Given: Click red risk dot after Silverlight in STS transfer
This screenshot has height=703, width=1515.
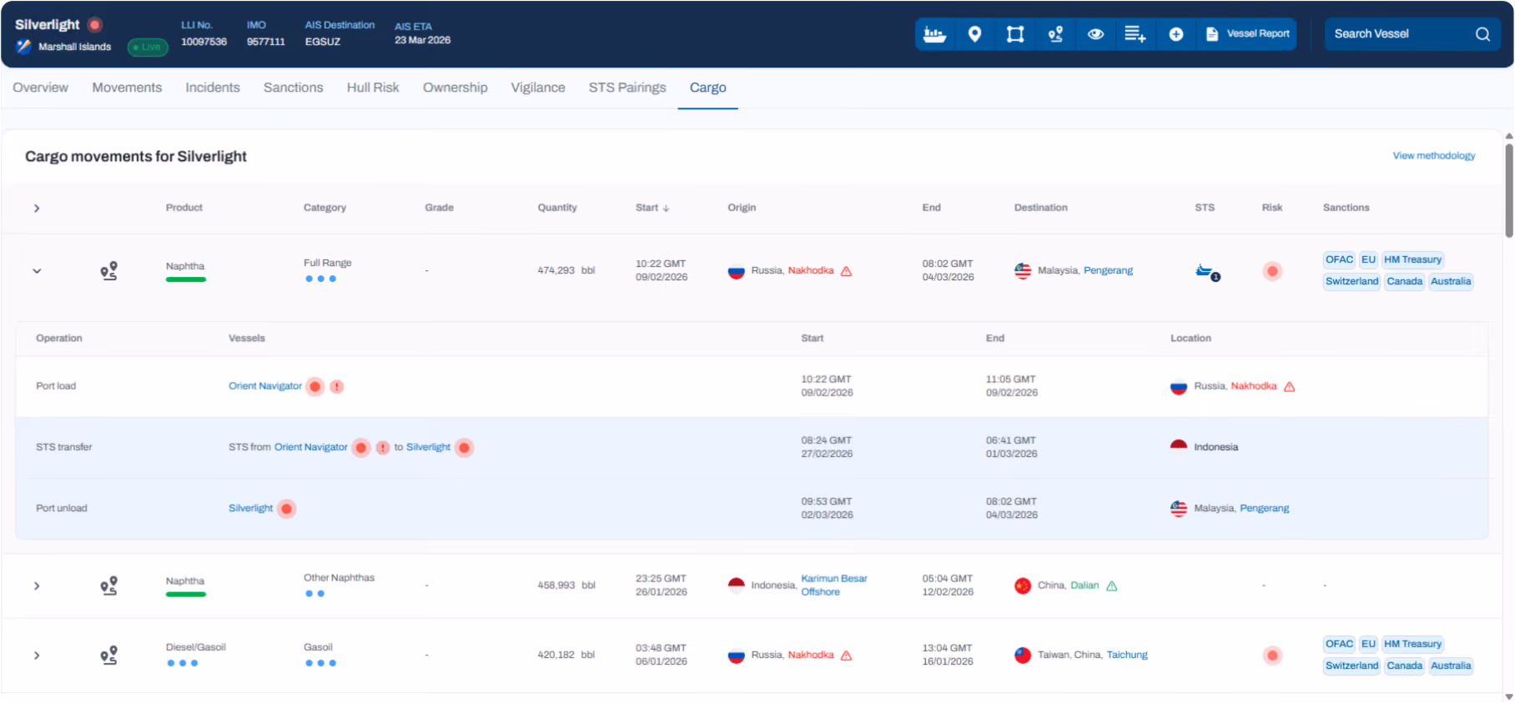Looking at the screenshot, I should (x=465, y=448).
